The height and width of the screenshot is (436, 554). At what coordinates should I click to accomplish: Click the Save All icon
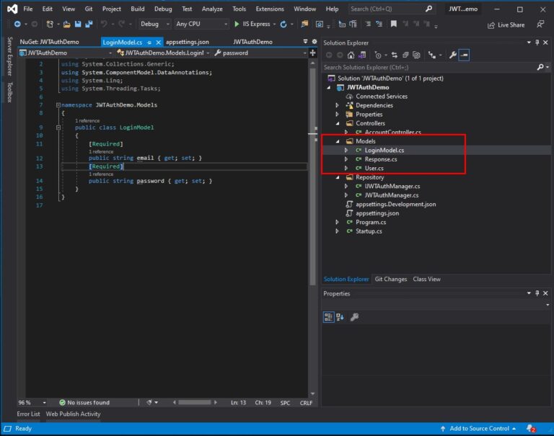coord(89,24)
